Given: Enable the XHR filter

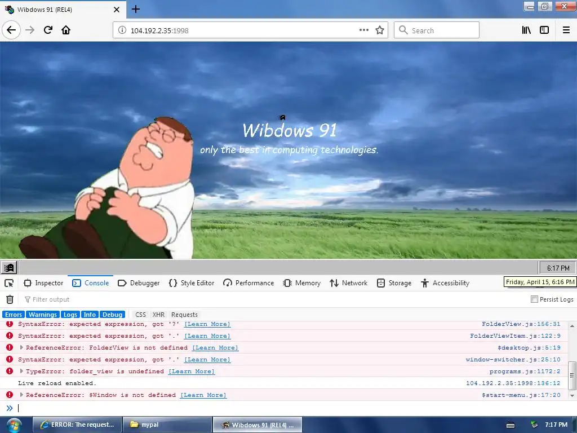Looking at the screenshot, I should click(x=158, y=315).
